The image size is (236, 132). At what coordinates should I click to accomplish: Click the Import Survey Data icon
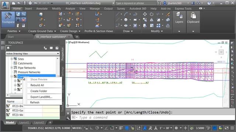tap(41, 14)
